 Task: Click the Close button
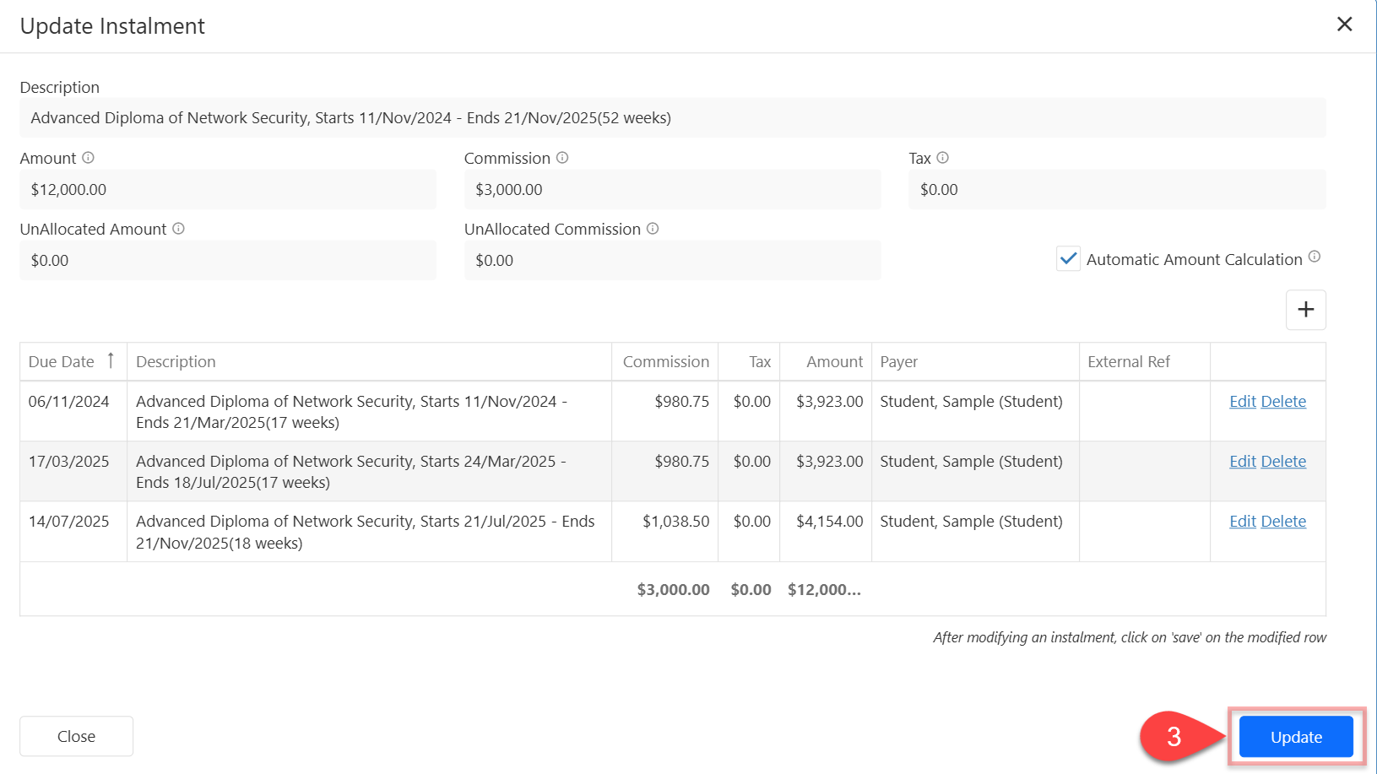pos(76,736)
